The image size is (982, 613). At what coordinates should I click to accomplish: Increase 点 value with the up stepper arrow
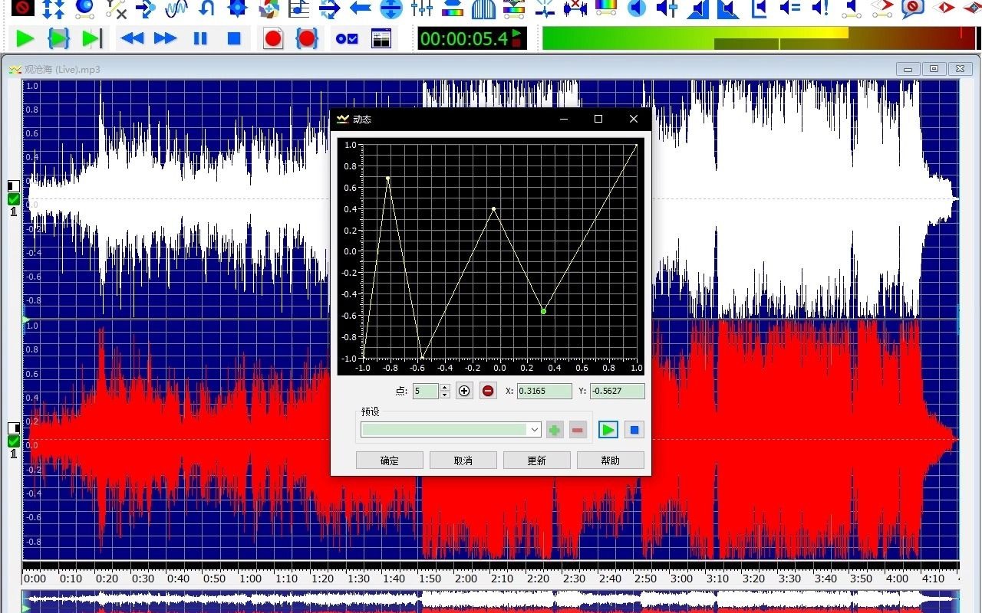click(444, 388)
